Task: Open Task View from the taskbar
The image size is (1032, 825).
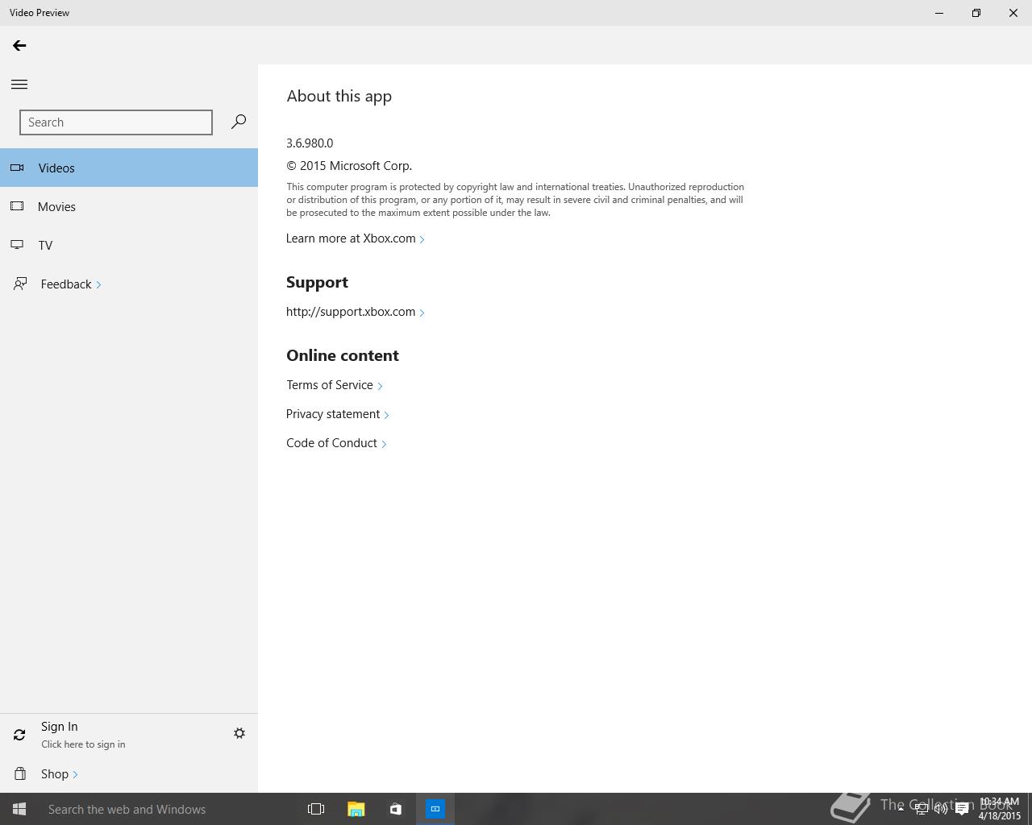Action: 316,809
